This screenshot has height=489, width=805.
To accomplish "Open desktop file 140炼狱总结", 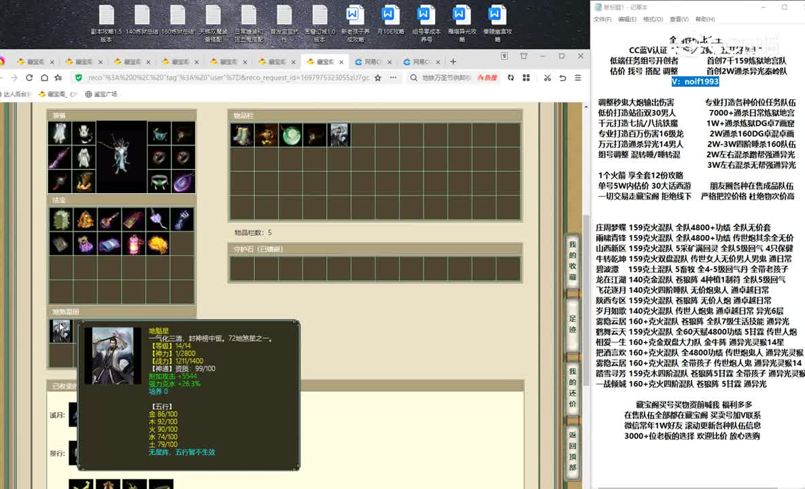I will (x=142, y=20).
